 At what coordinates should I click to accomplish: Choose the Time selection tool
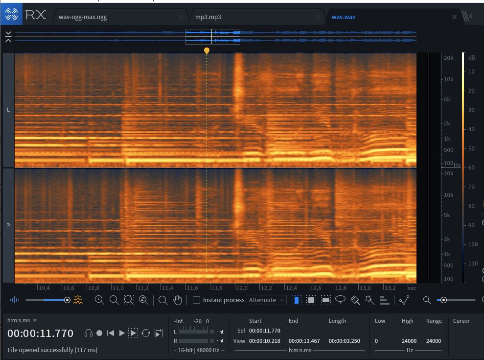297,300
